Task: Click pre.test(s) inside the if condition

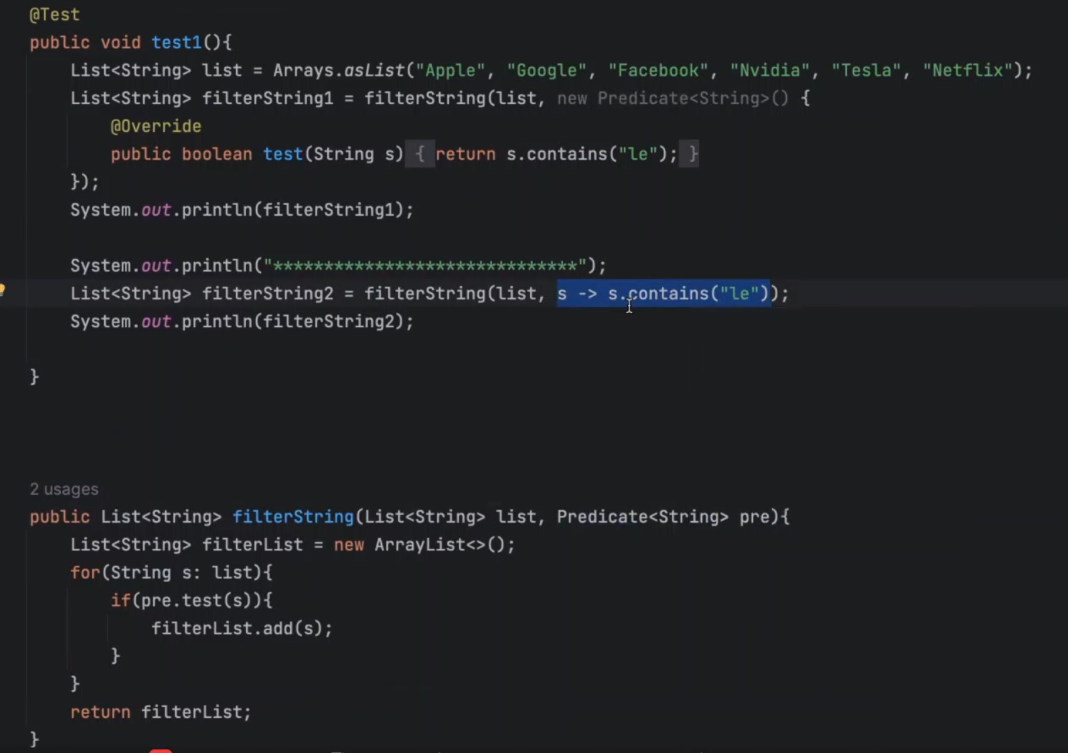Action: [x=199, y=600]
